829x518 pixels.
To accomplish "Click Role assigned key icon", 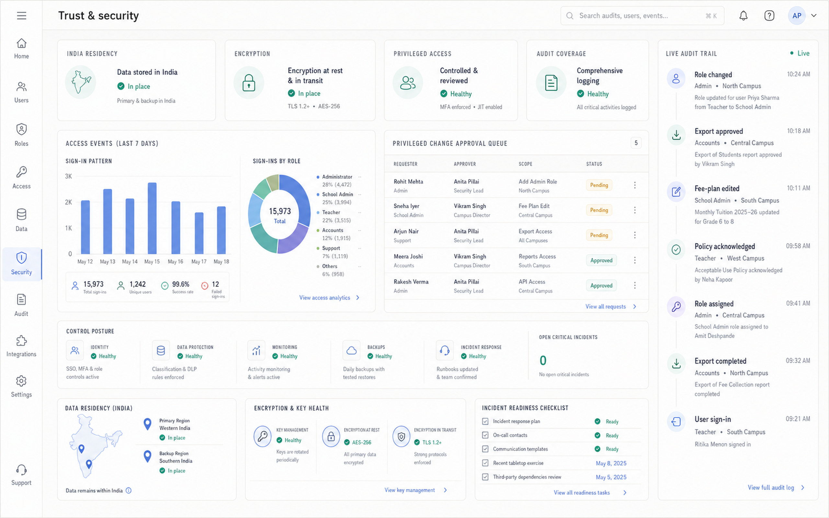I will click(x=676, y=307).
